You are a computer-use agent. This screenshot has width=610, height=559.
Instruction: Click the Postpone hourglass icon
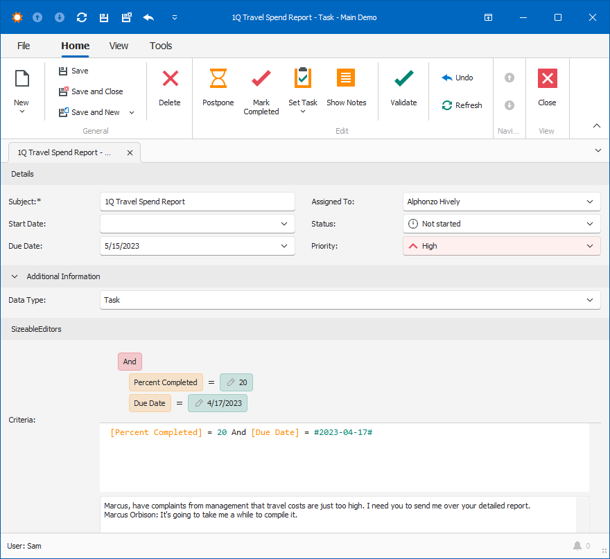[218, 78]
